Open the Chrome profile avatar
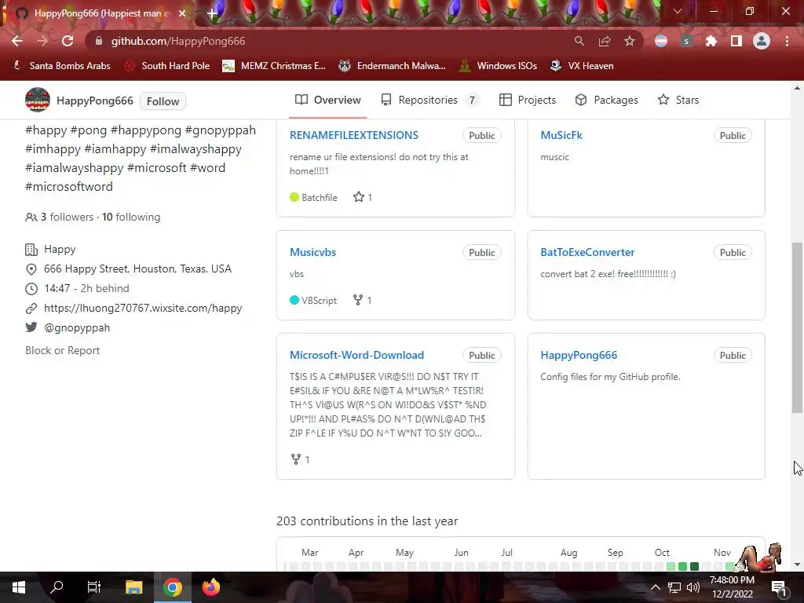The width and height of the screenshot is (804, 603). click(x=762, y=41)
